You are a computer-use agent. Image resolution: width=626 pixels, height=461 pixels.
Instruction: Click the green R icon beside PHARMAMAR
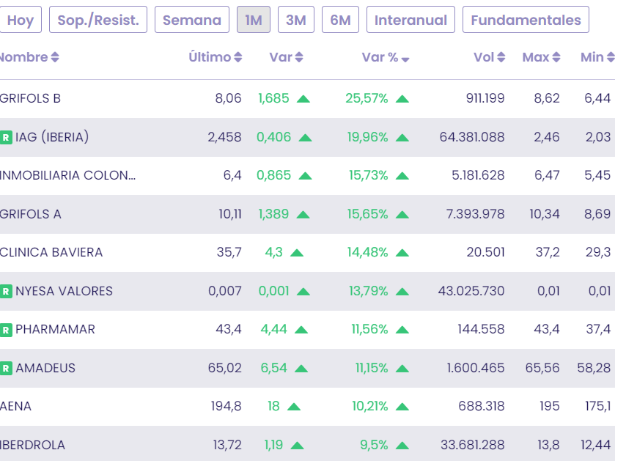[x=6, y=330]
